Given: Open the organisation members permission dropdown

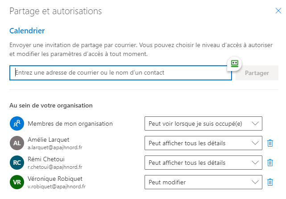Looking at the screenshot, I should pyautogui.click(x=203, y=123).
